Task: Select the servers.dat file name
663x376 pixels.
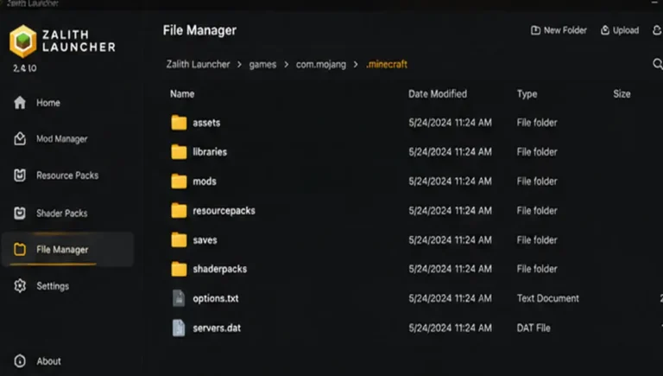Action: click(x=217, y=328)
